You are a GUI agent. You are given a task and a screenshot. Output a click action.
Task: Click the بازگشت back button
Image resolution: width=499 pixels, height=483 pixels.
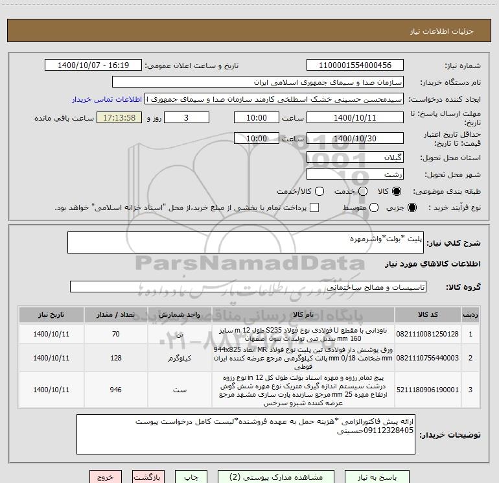[x=148, y=477]
